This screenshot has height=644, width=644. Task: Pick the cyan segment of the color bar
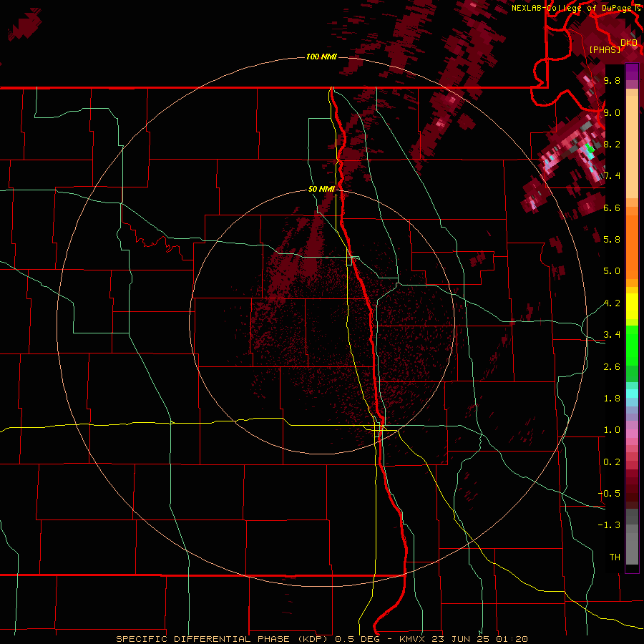point(632,394)
